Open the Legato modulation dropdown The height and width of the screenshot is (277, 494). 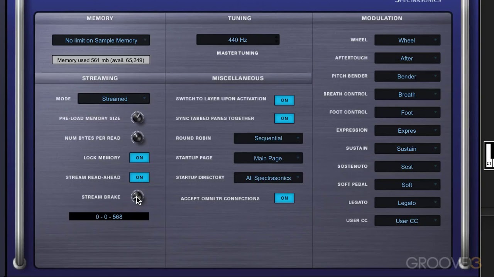tap(407, 203)
